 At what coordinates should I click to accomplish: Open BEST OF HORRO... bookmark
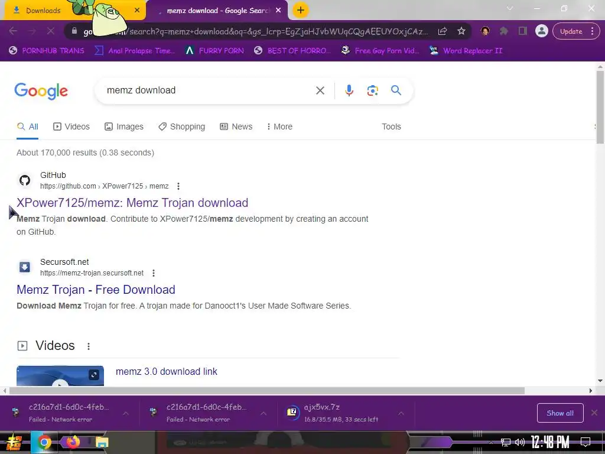point(292,51)
